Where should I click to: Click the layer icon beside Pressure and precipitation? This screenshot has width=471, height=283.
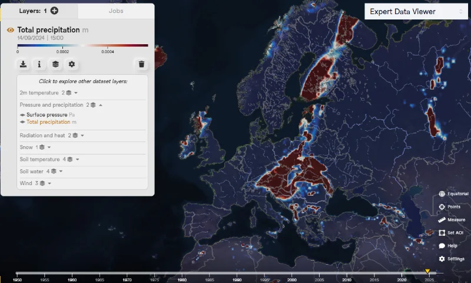click(93, 105)
